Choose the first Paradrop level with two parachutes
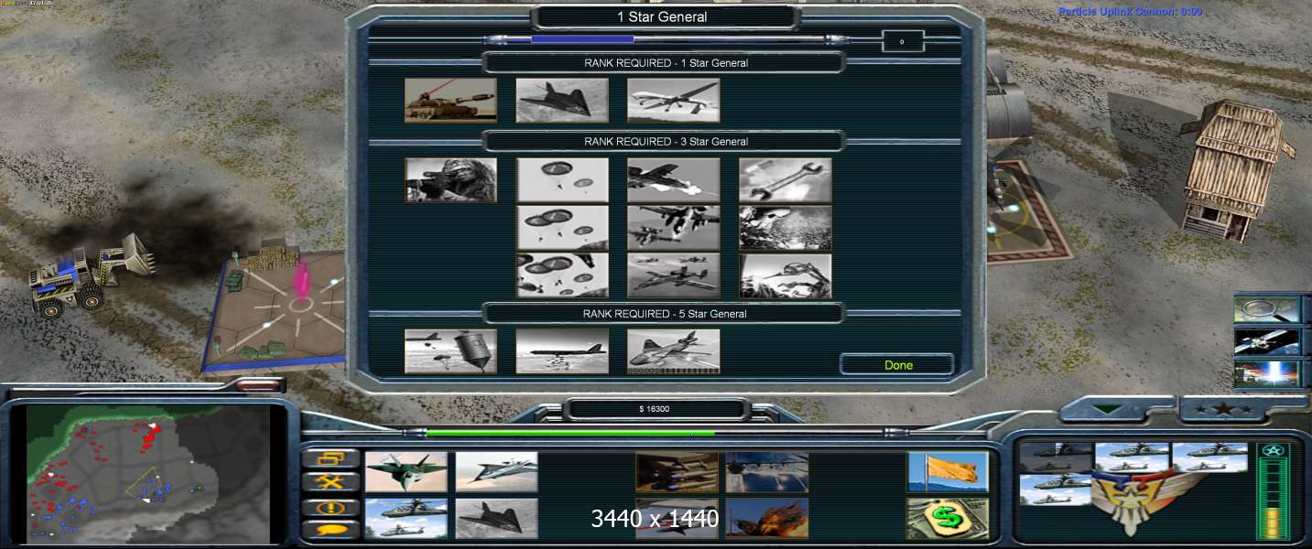Screen dimensions: 1312x549 [562, 180]
